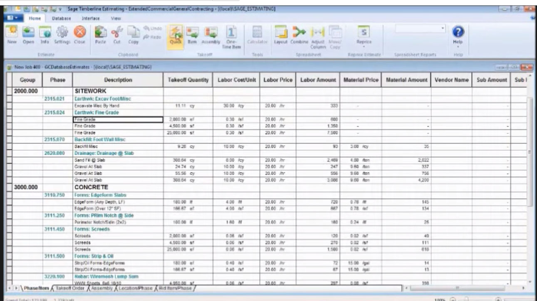Image resolution: width=537 pixels, height=301 pixels.
Task: Expand the Spreadsheet Reports combo box
Action: pos(443,29)
